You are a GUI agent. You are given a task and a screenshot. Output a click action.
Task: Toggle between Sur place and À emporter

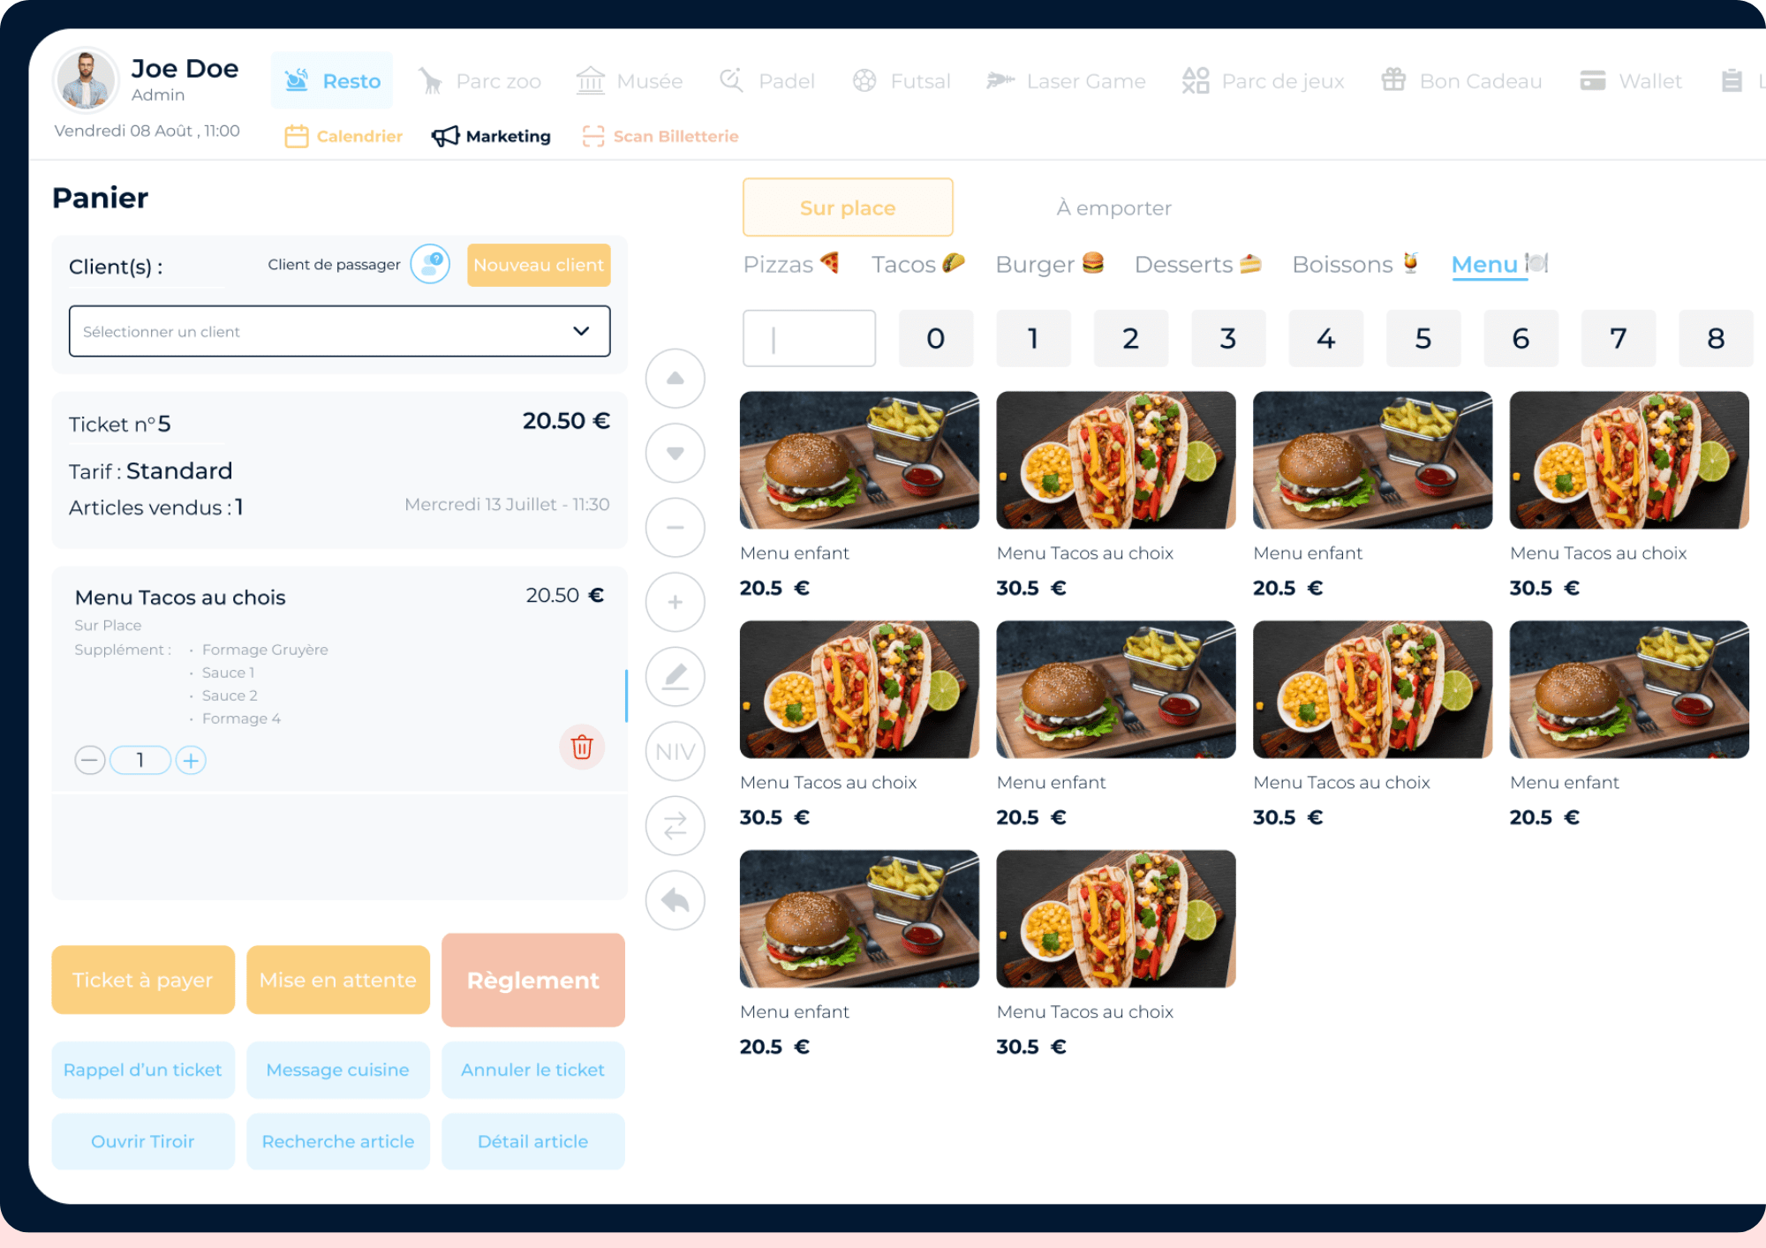(x=982, y=208)
